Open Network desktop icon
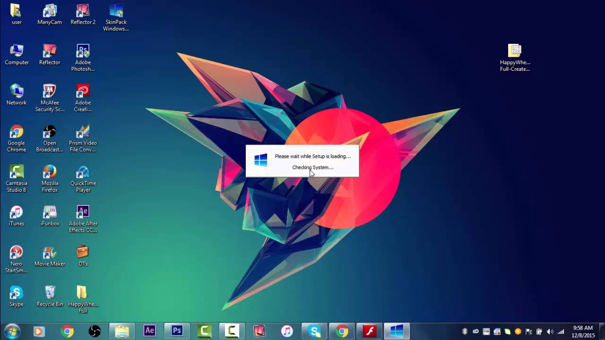Viewport: 605px width, 340px height. [17, 95]
